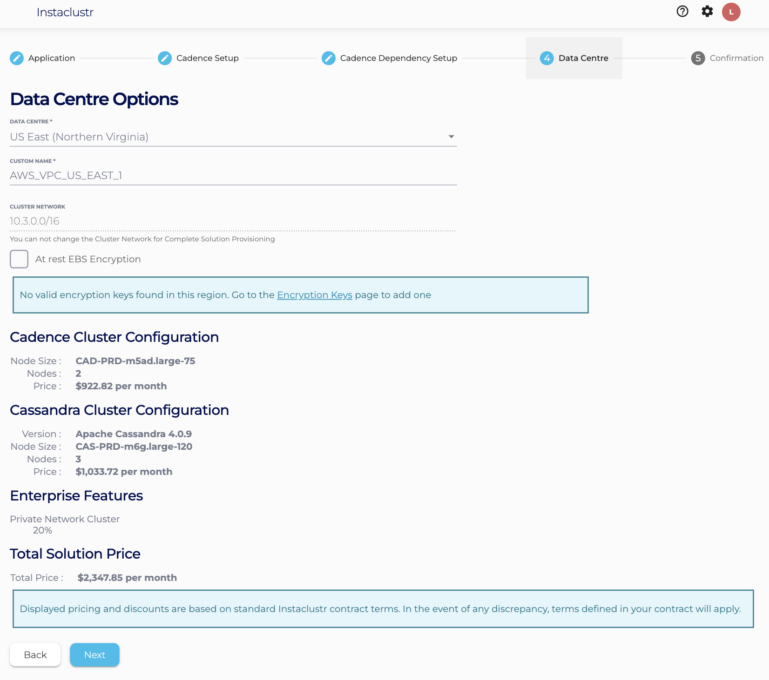Click the Cluster Network field

[233, 221]
